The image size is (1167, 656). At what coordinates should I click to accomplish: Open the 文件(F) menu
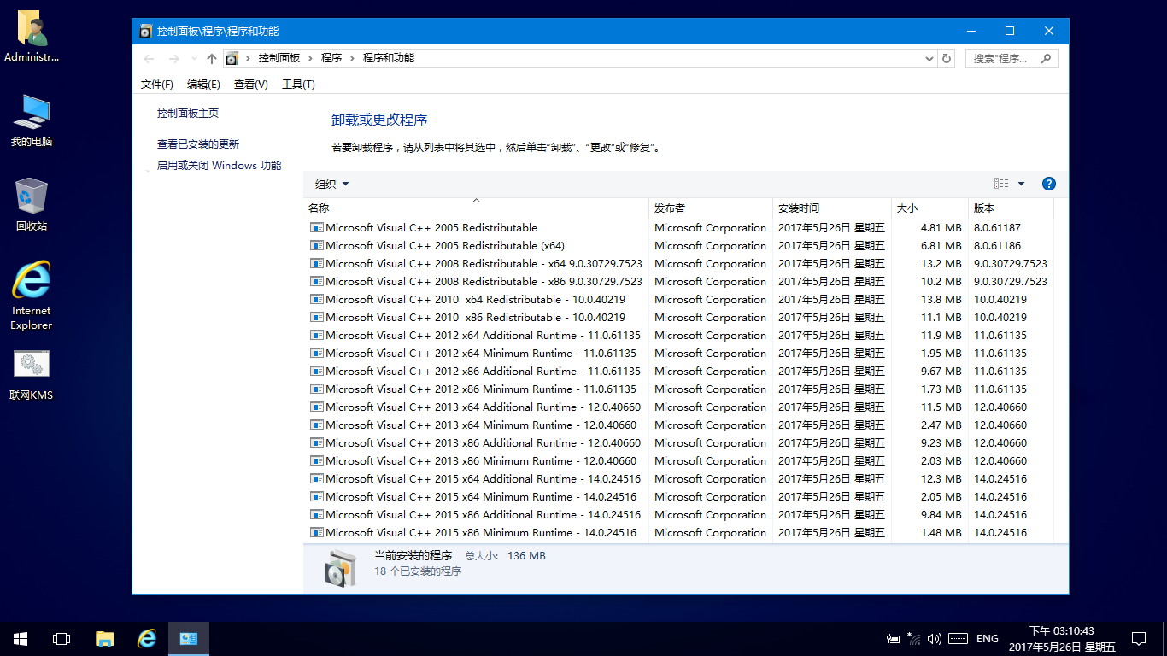(x=157, y=84)
